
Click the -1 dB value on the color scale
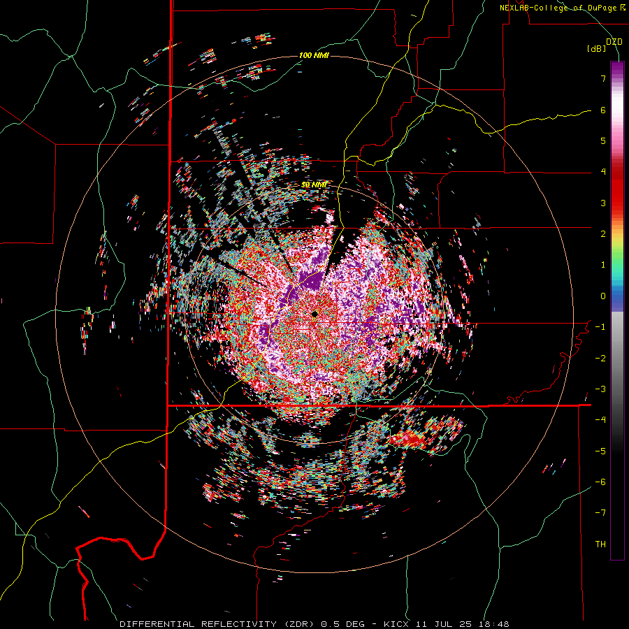point(600,327)
